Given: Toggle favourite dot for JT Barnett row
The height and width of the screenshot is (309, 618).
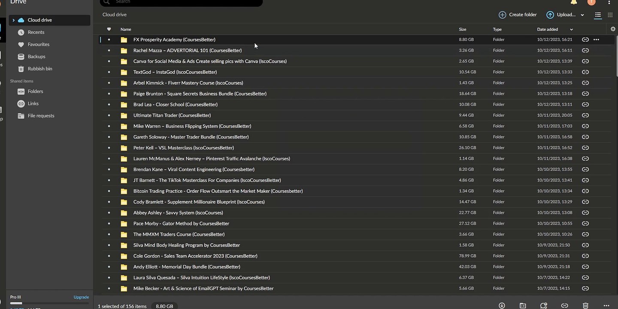Looking at the screenshot, I should pyautogui.click(x=109, y=180).
